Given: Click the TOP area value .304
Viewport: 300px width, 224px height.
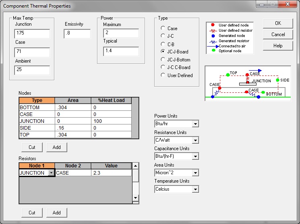Looking at the screenshot, I should (73, 135).
